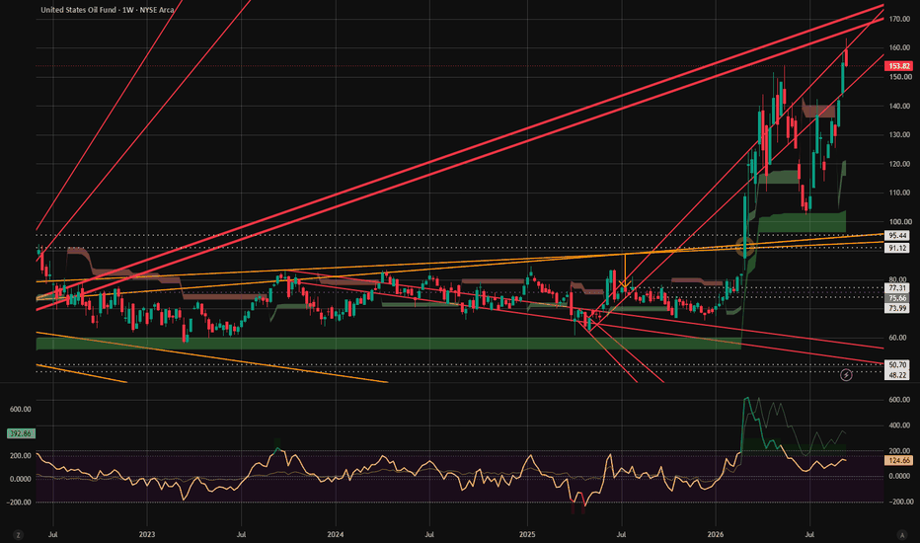This screenshot has height=543, width=920.
Task: Select the 95.44 horizontal line price label
Action: point(897,235)
